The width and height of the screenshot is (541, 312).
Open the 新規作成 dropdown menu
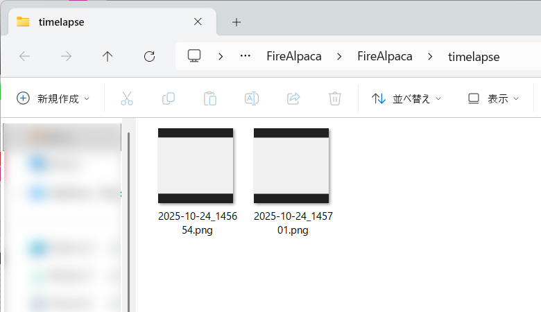pyautogui.click(x=53, y=98)
